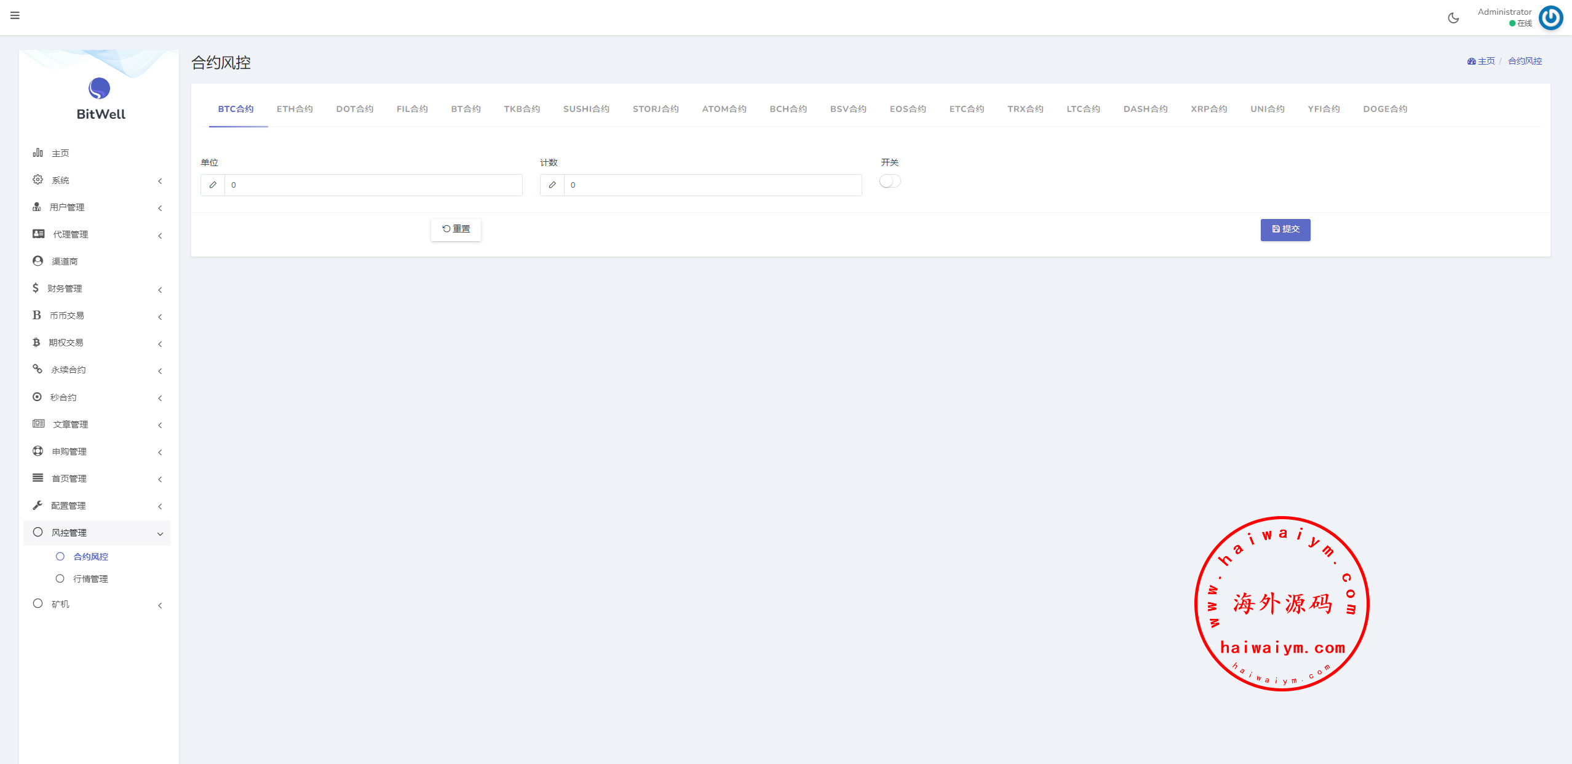
Task: Expand the 永续合约 menu chevron
Action: coord(160,371)
